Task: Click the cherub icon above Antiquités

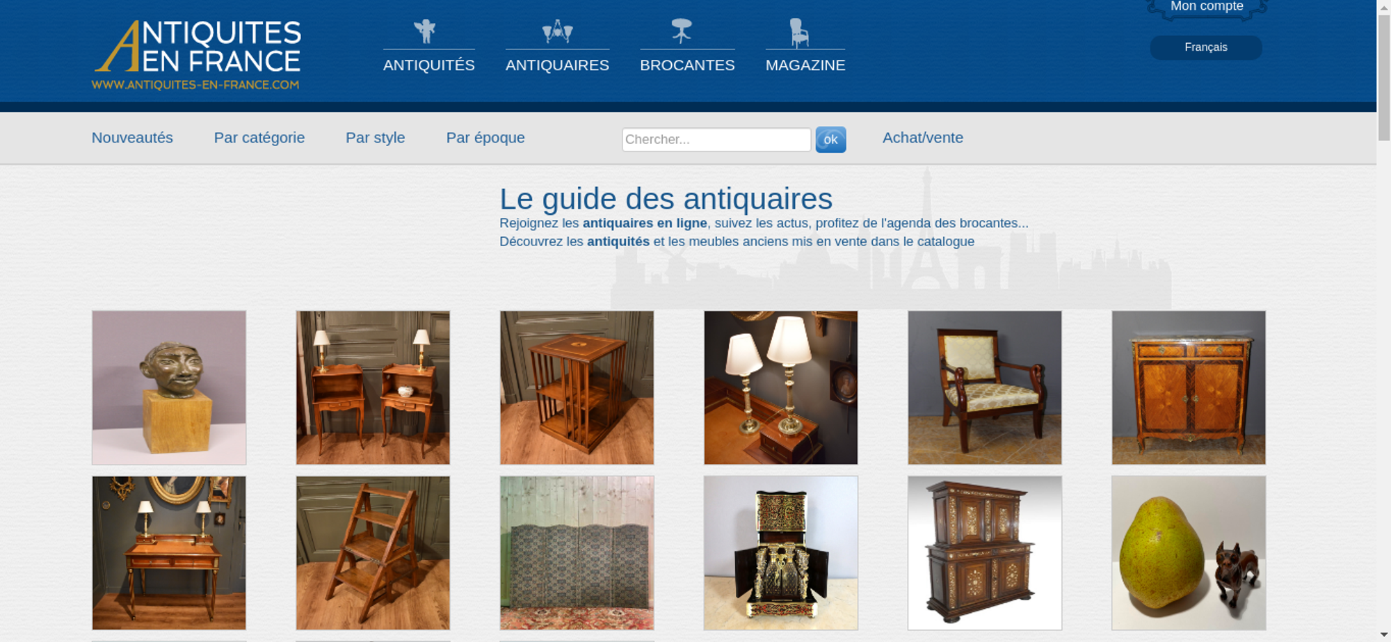Action: (x=424, y=31)
